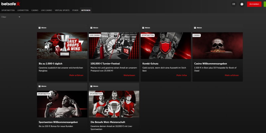The width and height of the screenshot is (266, 133).
Task: Click text 'Gewinne zusätzlich bei unserer wöchentlichen Rangliste'
Action: click(61, 69)
